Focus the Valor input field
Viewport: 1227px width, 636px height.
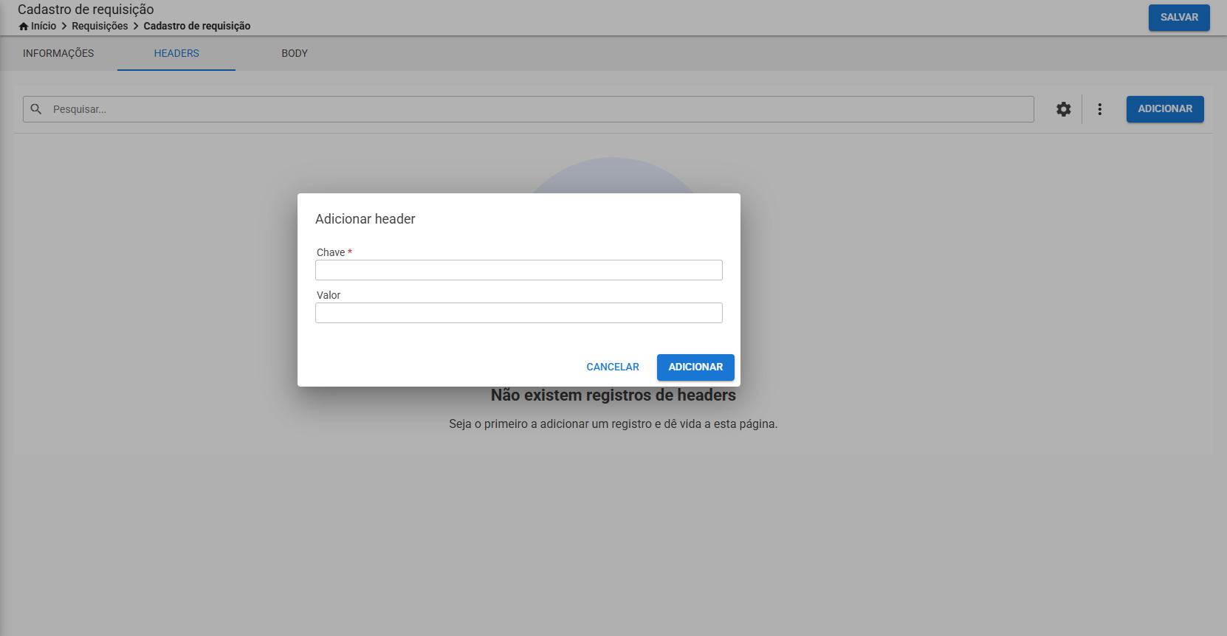(x=519, y=313)
